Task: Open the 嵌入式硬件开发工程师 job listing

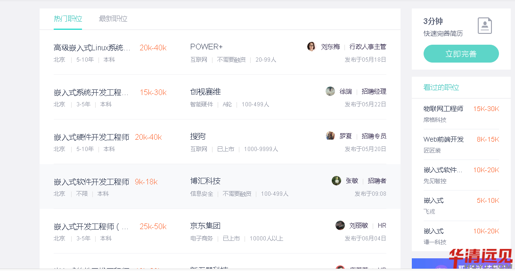Action: [91, 137]
